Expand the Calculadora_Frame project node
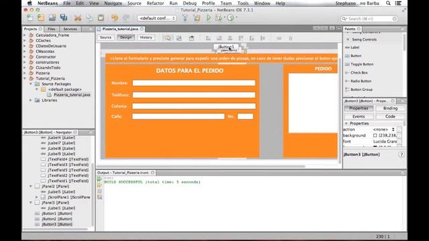Screen dimensions: 429x241 pos(25,35)
